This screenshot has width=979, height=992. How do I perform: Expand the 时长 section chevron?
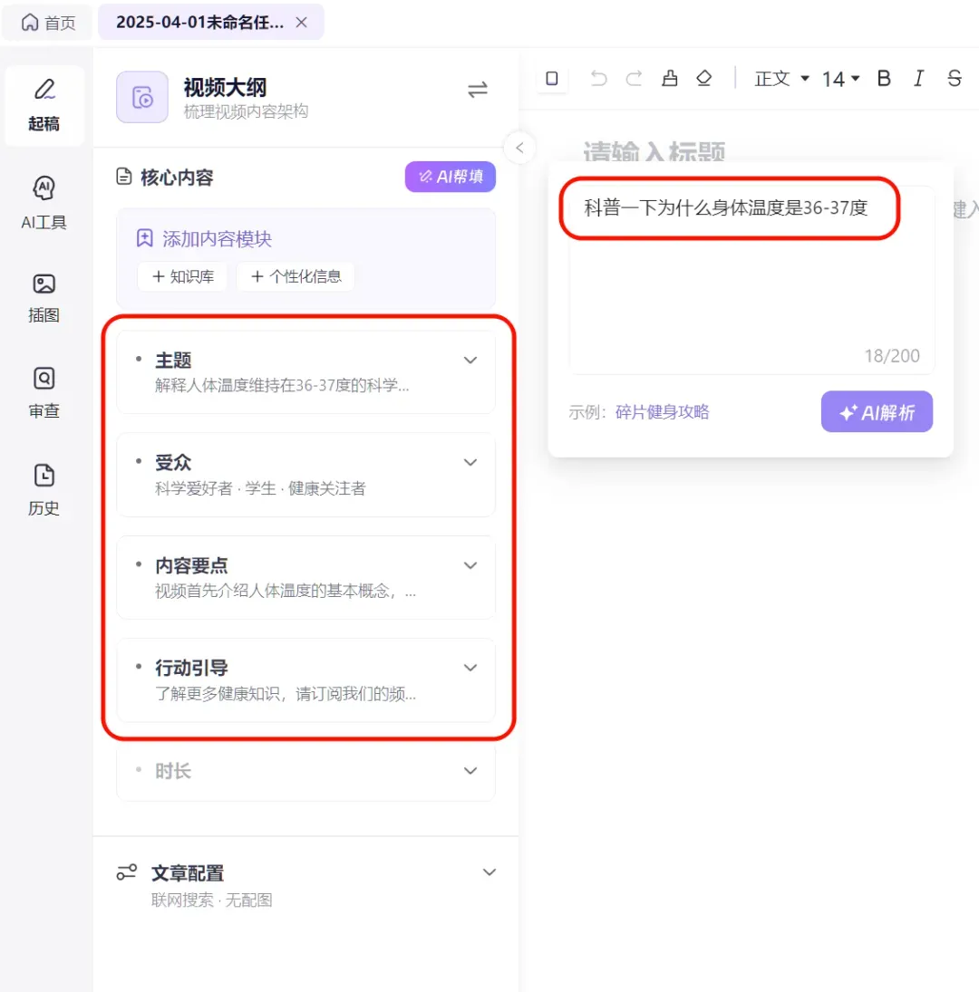click(x=470, y=771)
